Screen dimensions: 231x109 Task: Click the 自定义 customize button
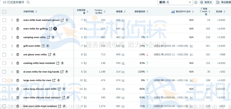[206, 2]
